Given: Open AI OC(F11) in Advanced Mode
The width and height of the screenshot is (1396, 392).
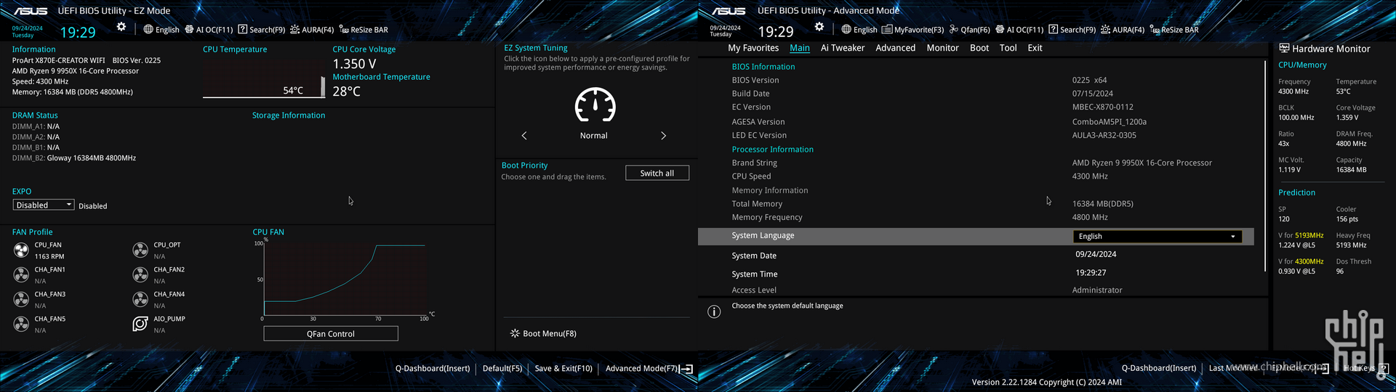Looking at the screenshot, I should pos(1019,30).
